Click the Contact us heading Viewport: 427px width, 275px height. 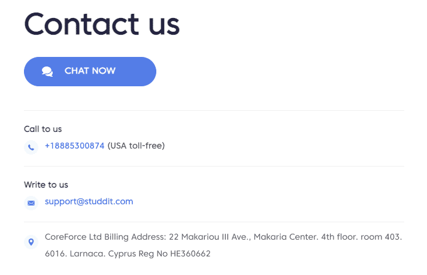tap(102, 24)
